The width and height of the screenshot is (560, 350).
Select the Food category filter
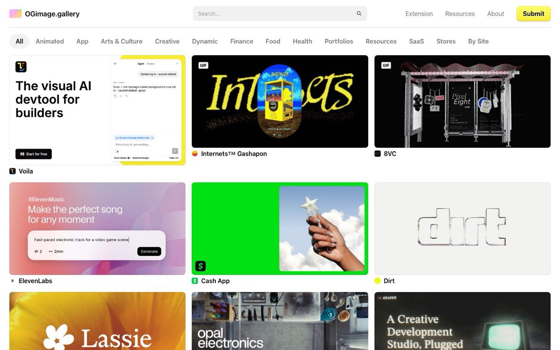(x=273, y=41)
